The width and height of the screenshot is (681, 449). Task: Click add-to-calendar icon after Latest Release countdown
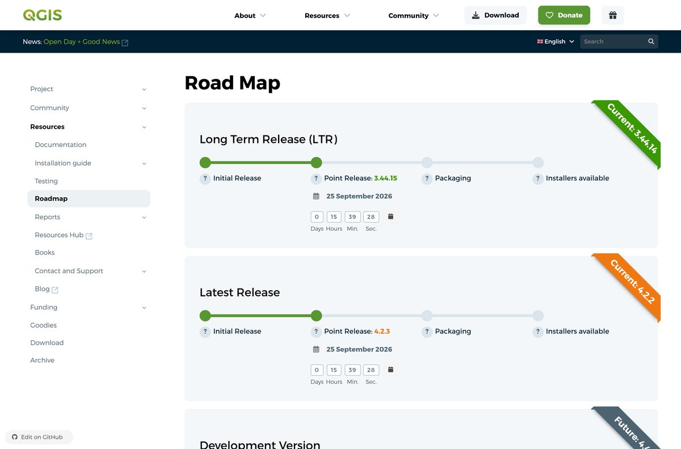390,370
